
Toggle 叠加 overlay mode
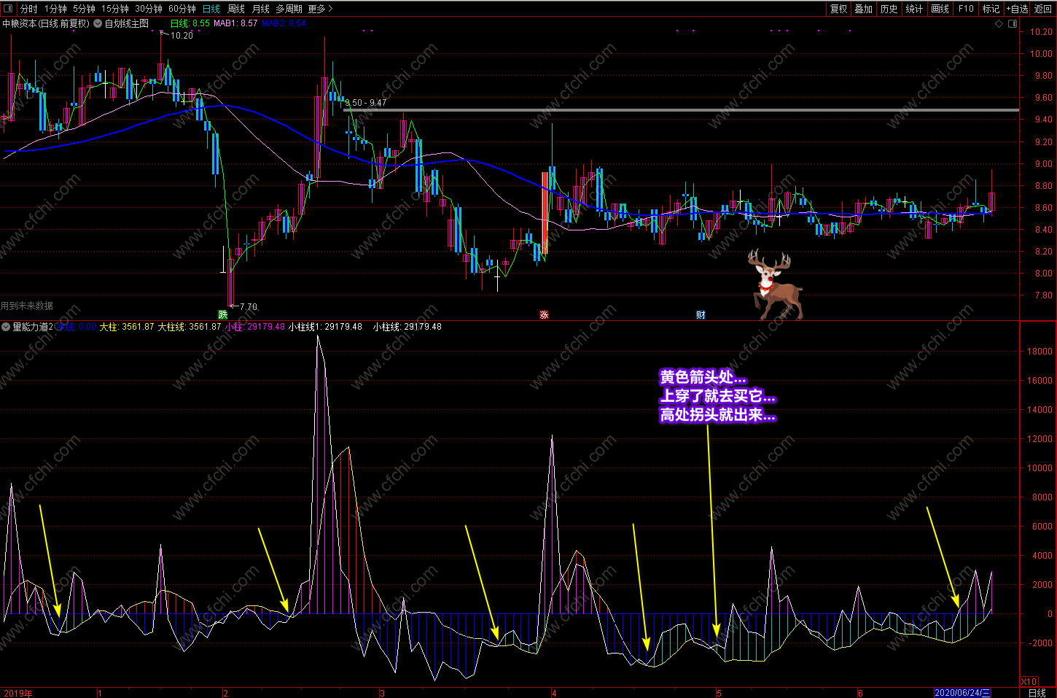(864, 9)
